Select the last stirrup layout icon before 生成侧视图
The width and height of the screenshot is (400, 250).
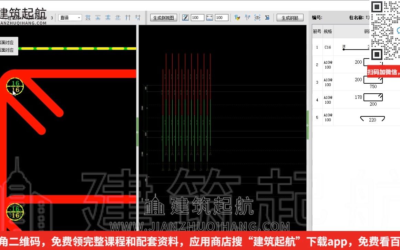point(137,17)
